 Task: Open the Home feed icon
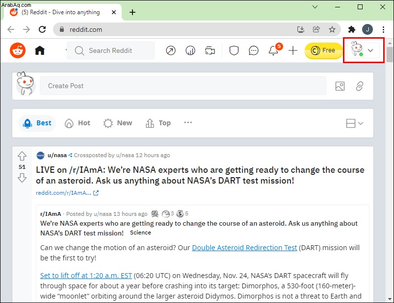[40, 50]
